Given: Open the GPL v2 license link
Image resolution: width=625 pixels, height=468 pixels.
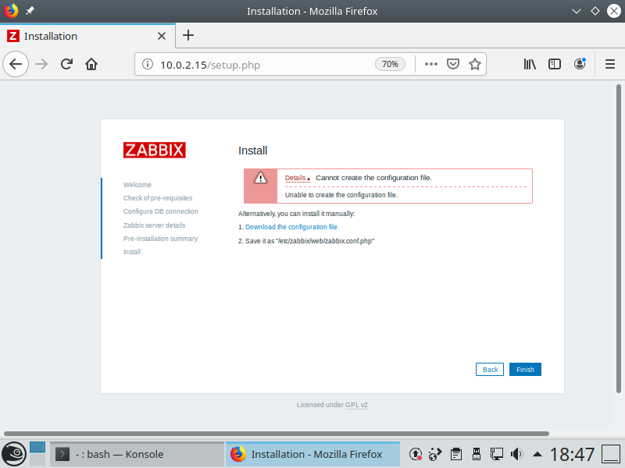Looking at the screenshot, I should 356,405.
